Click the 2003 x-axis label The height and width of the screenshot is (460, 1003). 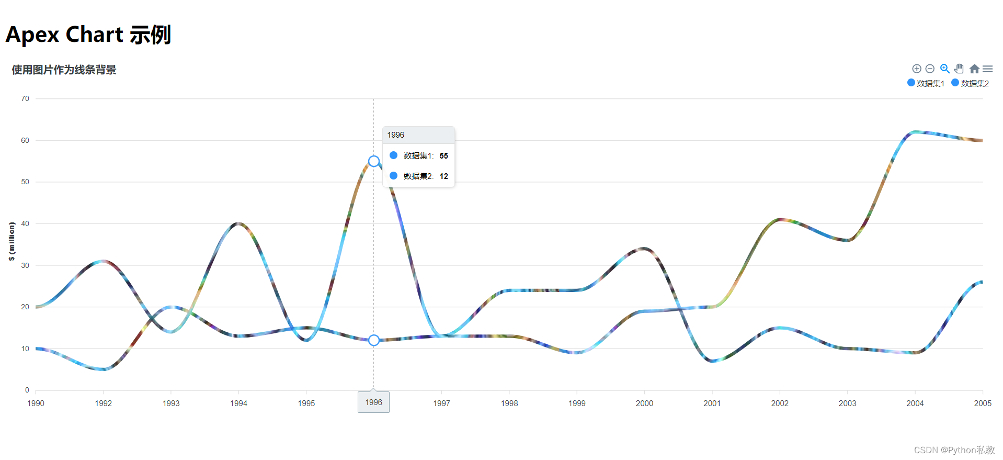tap(847, 403)
